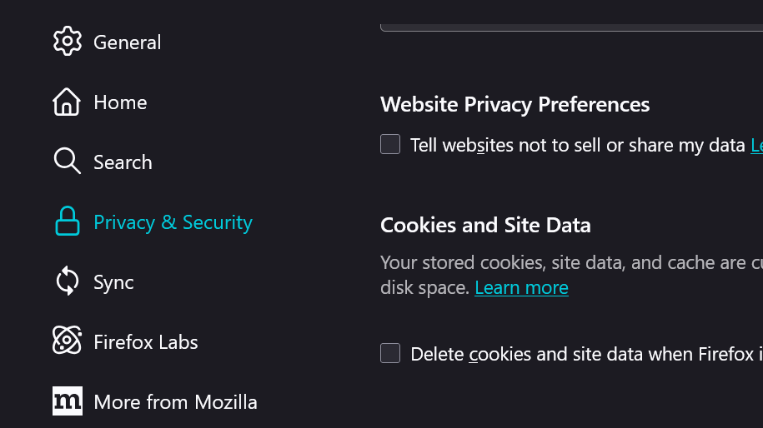Click the Search magnifying glass icon
The width and height of the screenshot is (763, 428).
(67, 162)
